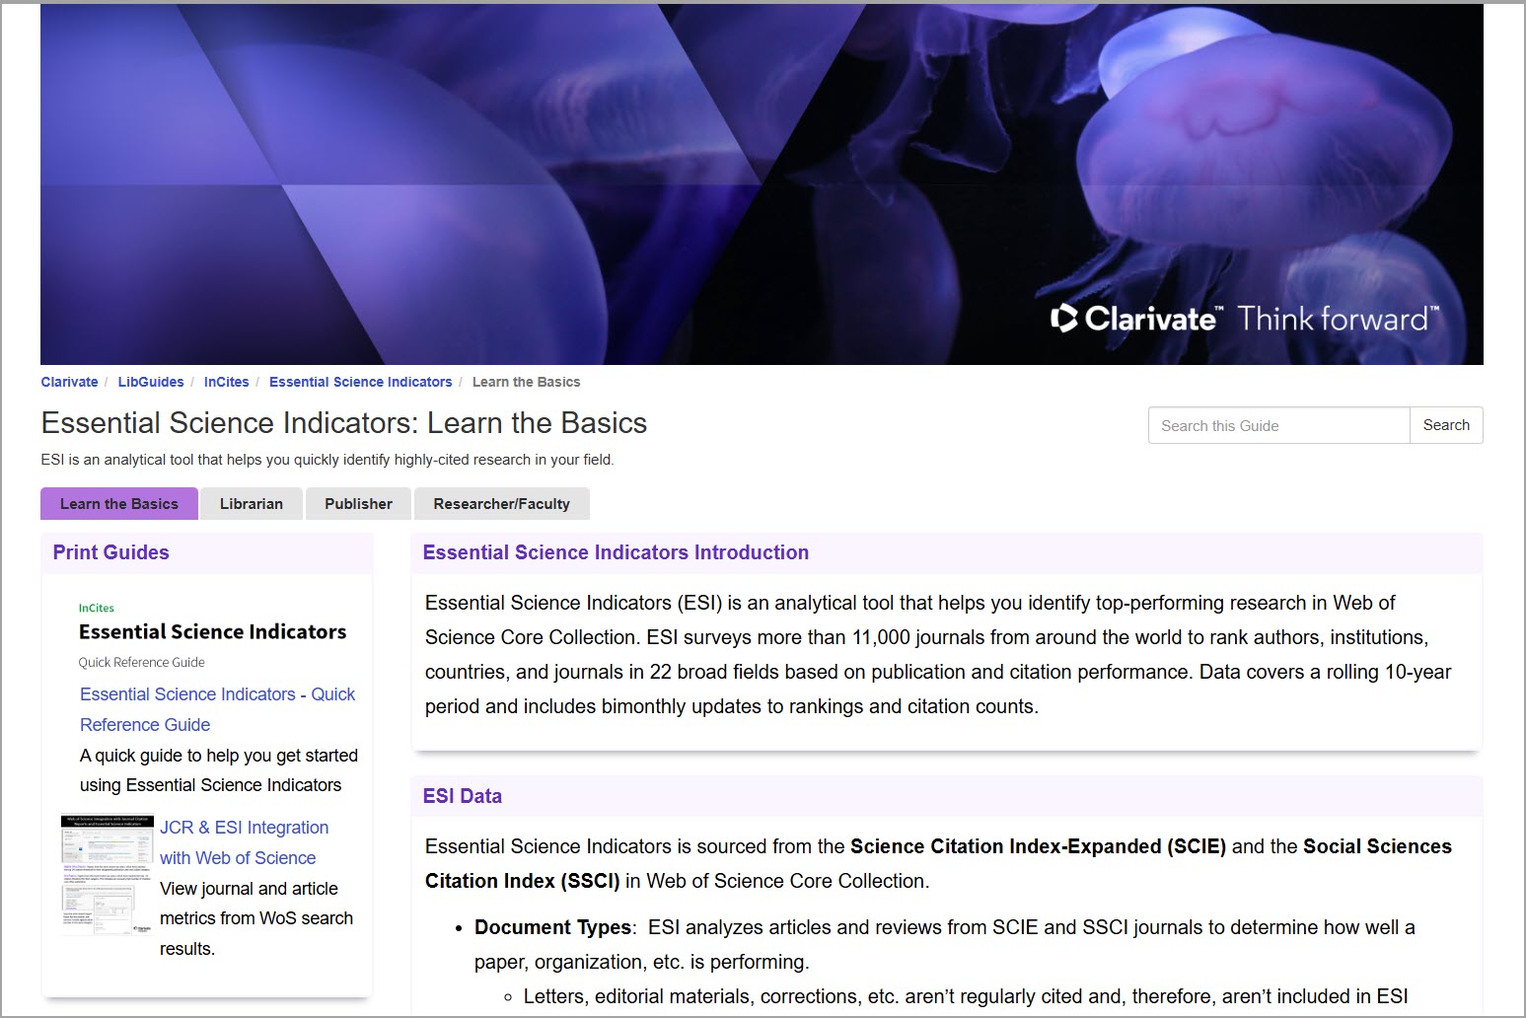
Task: Focus the Search this Guide field
Action: coord(1277,425)
